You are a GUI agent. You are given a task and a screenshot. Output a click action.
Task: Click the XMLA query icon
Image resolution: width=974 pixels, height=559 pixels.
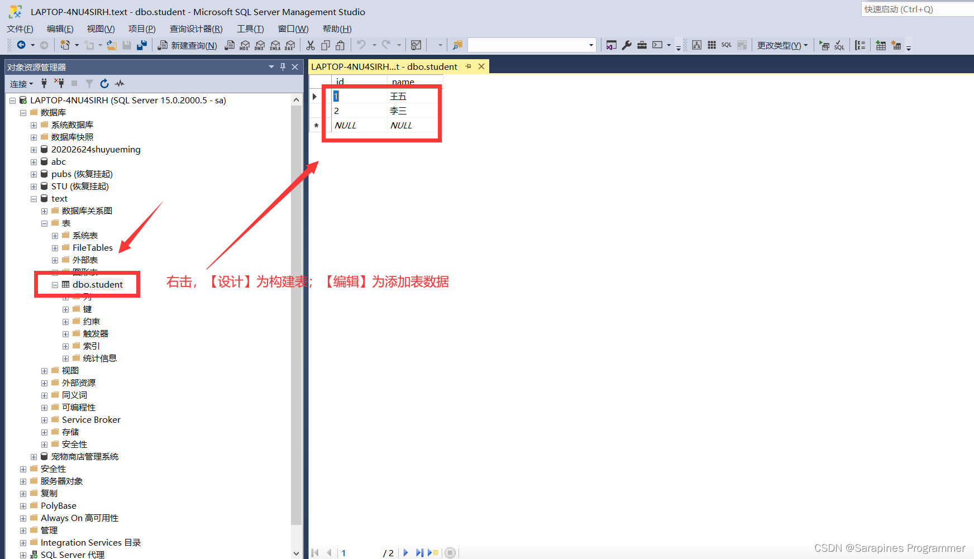[x=275, y=45]
